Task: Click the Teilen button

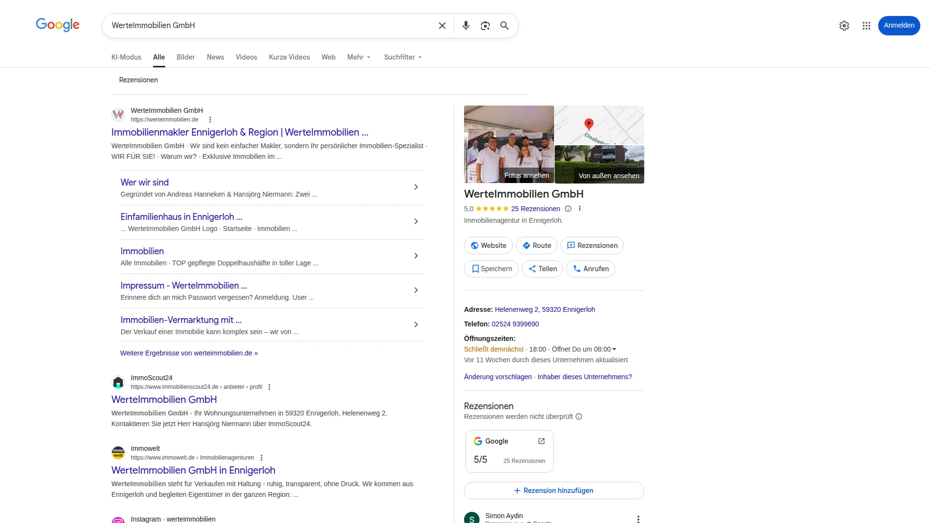Action: click(542, 269)
